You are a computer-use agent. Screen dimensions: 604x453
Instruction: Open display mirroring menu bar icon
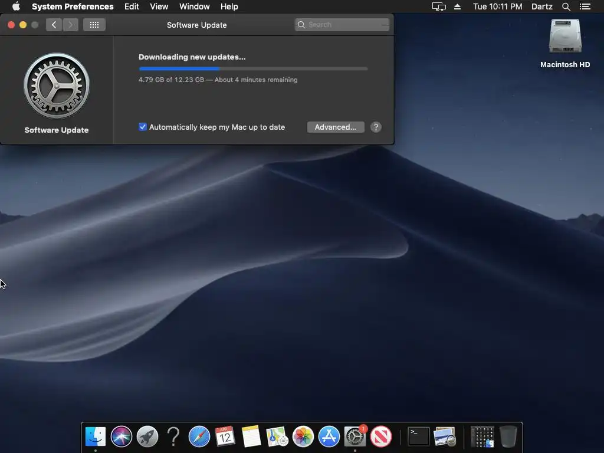[439, 6]
